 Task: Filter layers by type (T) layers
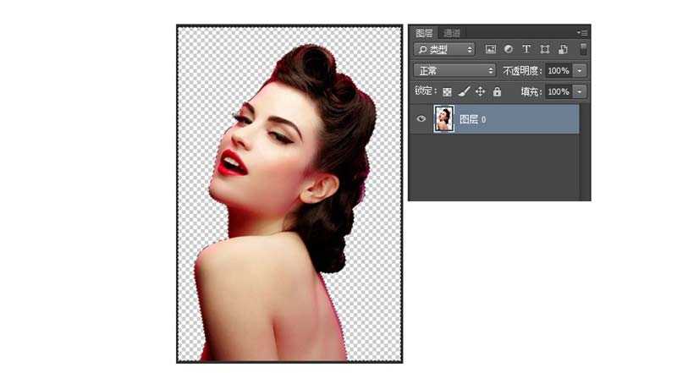526,49
